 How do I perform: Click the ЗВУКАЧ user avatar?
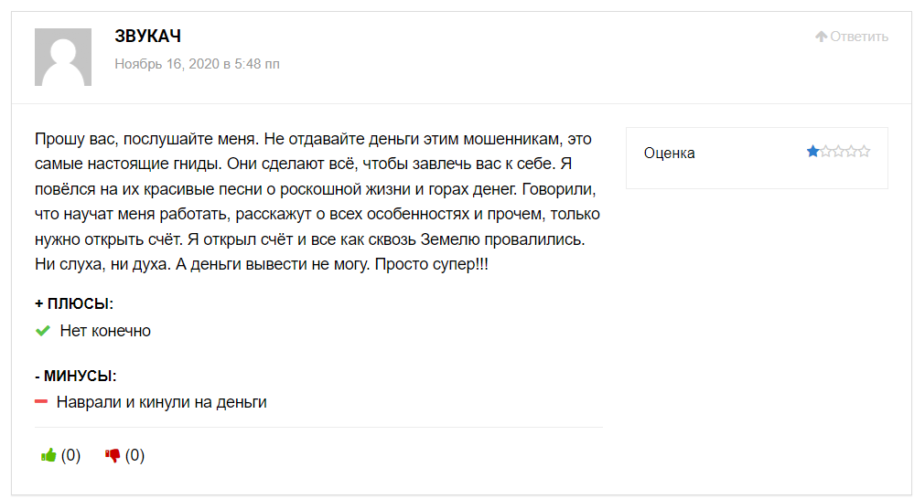coord(63,57)
